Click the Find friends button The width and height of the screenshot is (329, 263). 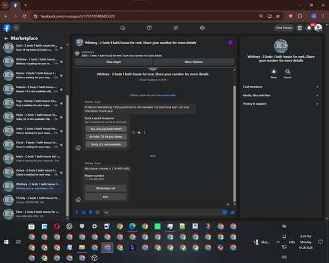pos(284,28)
